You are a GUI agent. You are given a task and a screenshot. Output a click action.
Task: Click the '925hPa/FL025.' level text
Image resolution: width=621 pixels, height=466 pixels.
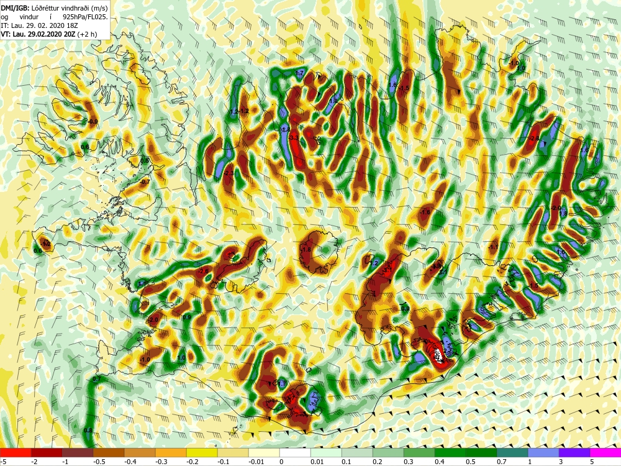(x=85, y=17)
